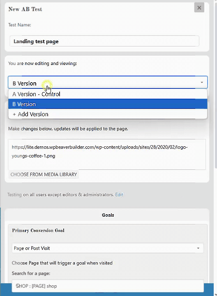
Task: Click the 'You are now editing and viewing' label
Action: tap(42, 63)
